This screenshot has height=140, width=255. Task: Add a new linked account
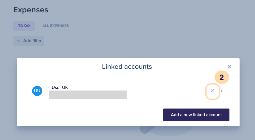tap(196, 115)
